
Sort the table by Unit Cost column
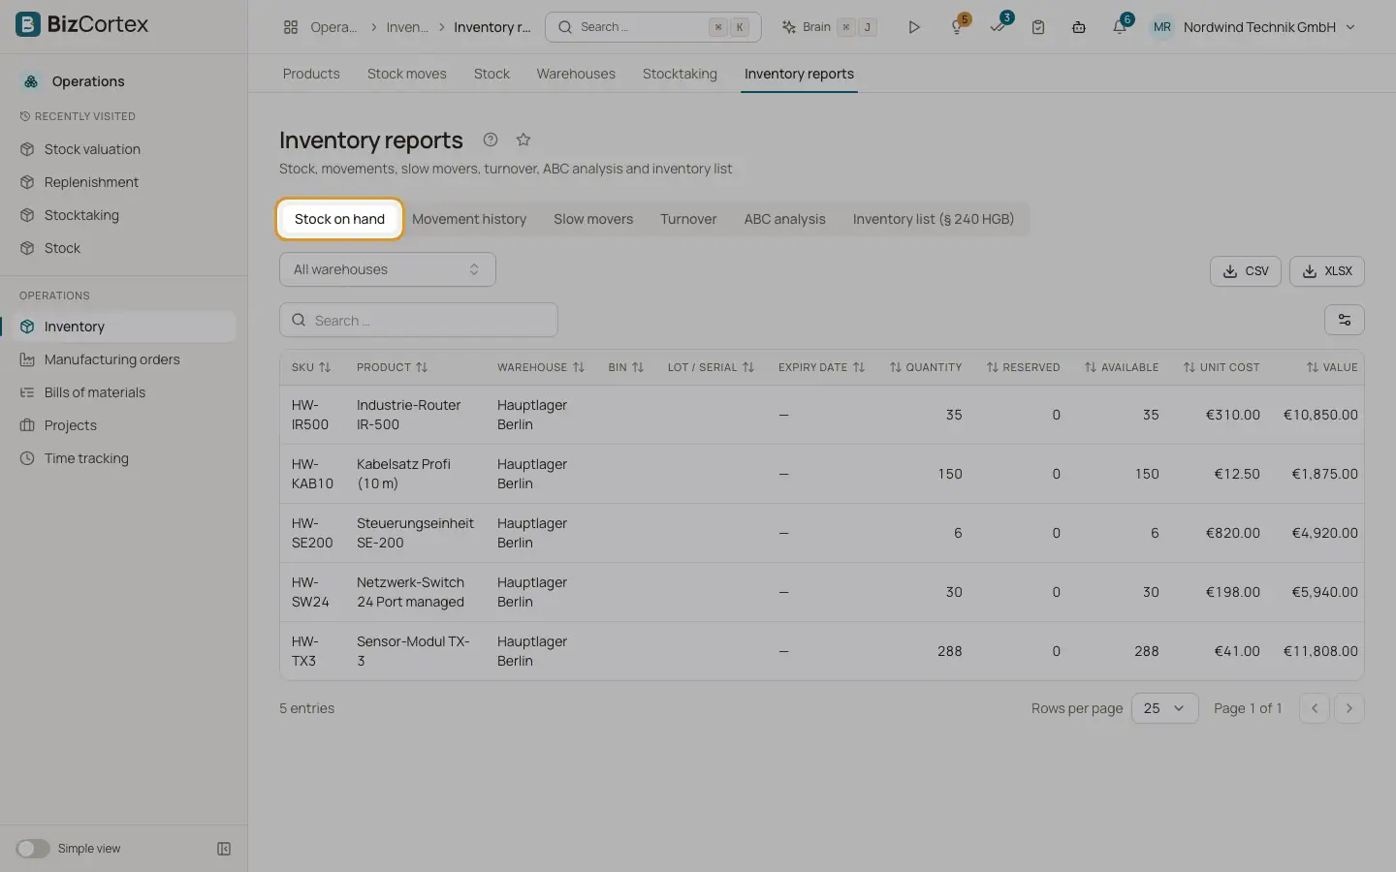point(1221,367)
